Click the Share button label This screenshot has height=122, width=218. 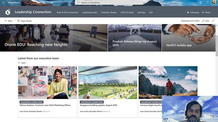coord(207,13)
